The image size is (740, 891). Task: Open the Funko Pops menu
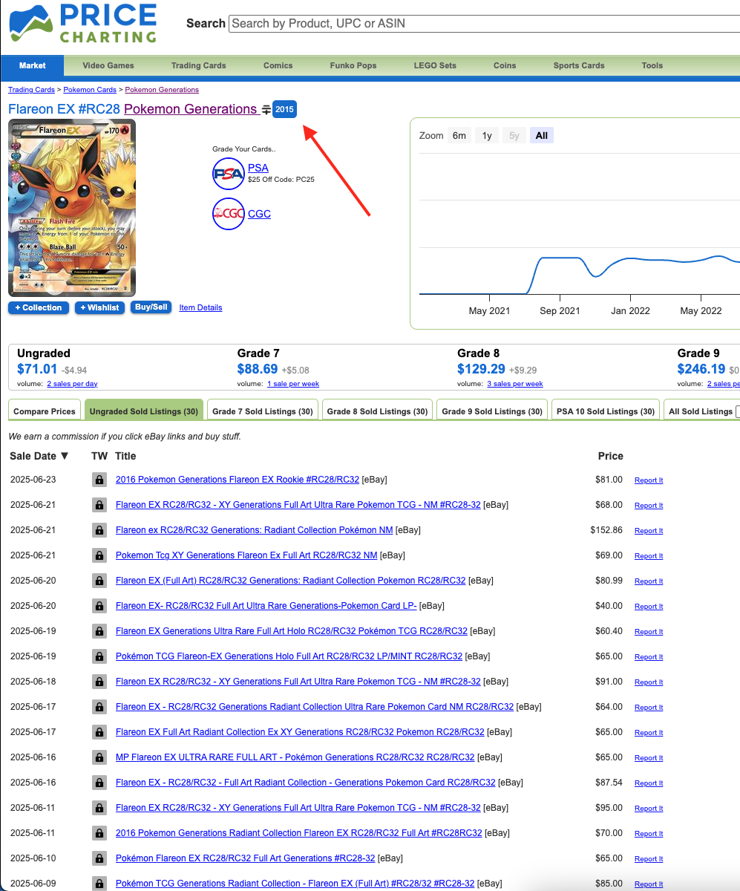[x=353, y=65]
